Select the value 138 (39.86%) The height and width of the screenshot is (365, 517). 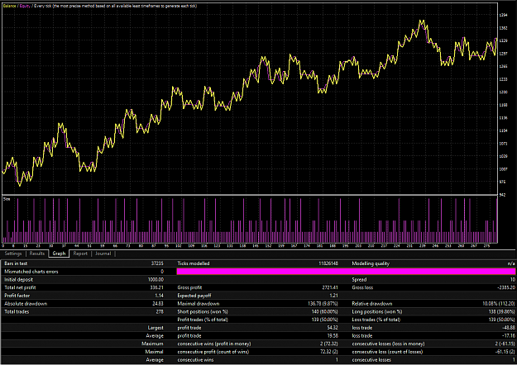tap(501, 311)
